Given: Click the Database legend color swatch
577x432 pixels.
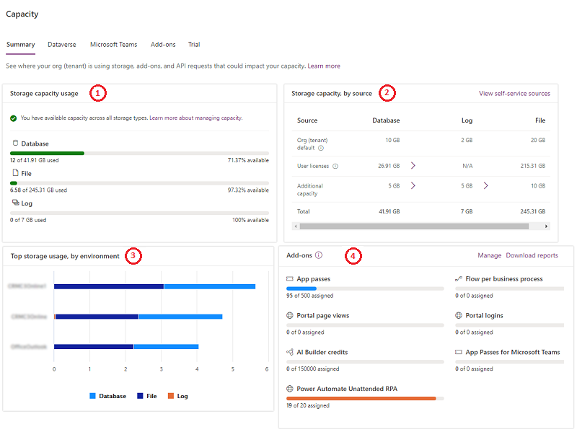Looking at the screenshot, I should pos(93,396).
